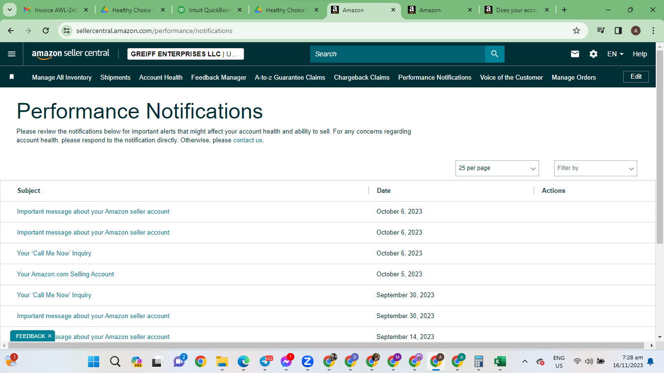
Task: Switch to the 'Does your accou...' tab
Action: (x=517, y=10)
